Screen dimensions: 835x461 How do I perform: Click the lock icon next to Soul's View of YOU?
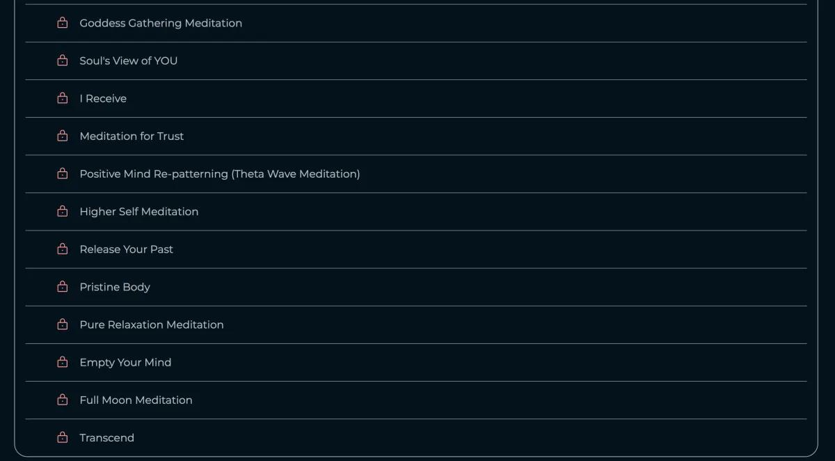63,61
